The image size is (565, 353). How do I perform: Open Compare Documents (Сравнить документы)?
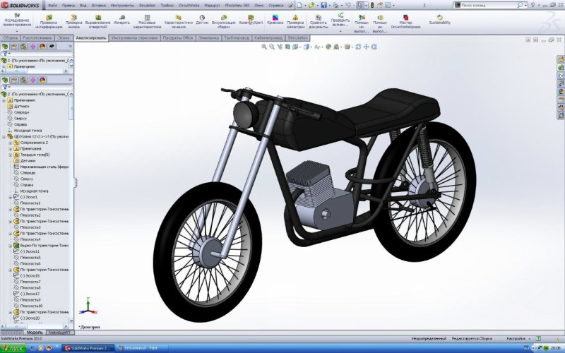(319, 22)
